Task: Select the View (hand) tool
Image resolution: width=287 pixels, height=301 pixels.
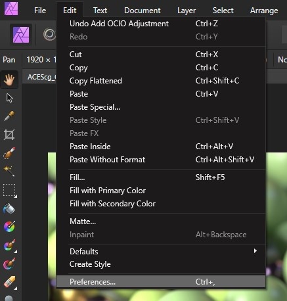Action: (x=9, y=80)
